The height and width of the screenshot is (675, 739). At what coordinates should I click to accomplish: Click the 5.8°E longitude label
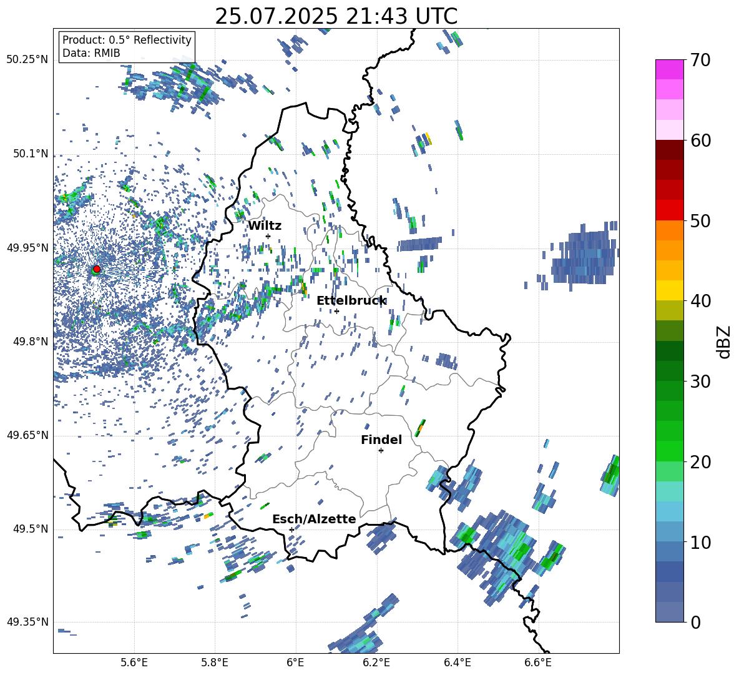(215, 663)
